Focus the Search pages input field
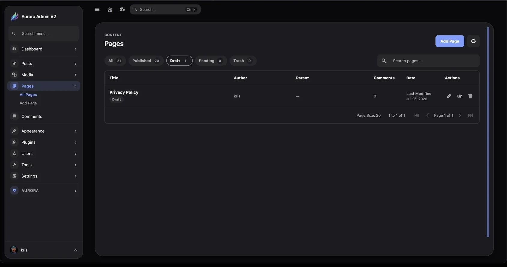This screenshot has width=507, height=267. (428, 61)
